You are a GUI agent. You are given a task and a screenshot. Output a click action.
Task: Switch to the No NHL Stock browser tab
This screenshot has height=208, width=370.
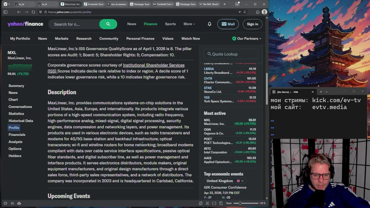coord(209,4)
